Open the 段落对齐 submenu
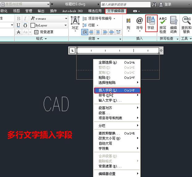 [x=117, y=108]
